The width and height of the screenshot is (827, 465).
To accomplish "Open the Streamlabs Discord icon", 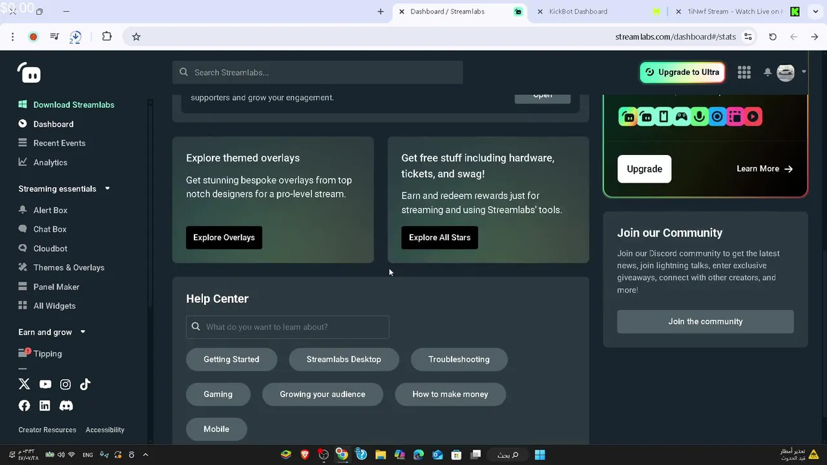I will 66,406.
